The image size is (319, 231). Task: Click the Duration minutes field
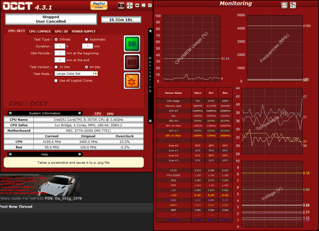coord(88,46)
